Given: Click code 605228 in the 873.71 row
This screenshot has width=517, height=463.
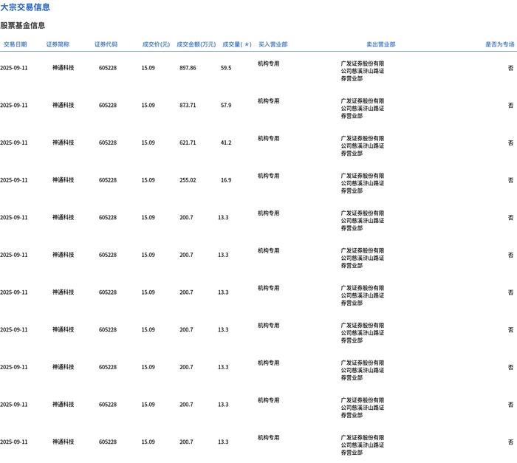Looking at the screenshot, I should [108, 105].
